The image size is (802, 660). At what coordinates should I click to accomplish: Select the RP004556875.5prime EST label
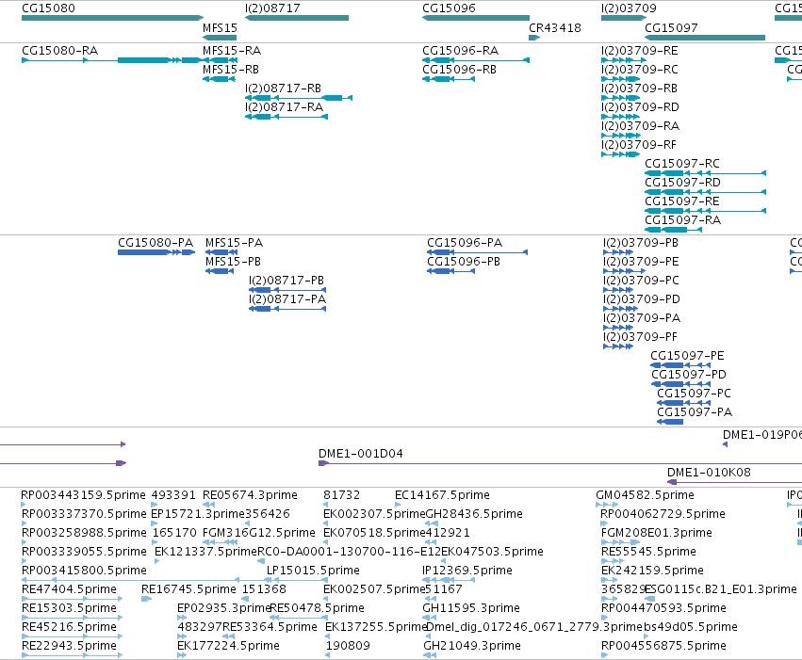click(x=663, y=646)
